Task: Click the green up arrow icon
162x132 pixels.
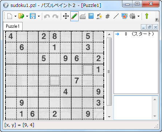Action: 147,16
